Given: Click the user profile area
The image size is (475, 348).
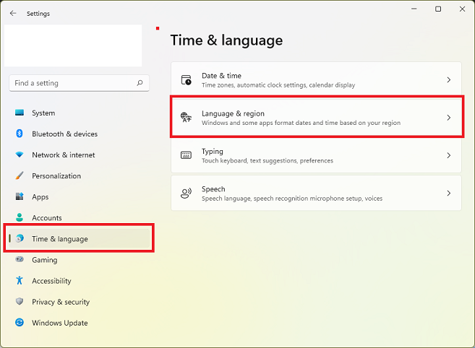Looking at the screenshot, I should tap(73, 45).
